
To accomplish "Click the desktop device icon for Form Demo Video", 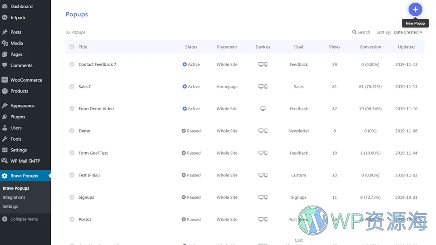I will pyautogui.click(x=263, y=109).
